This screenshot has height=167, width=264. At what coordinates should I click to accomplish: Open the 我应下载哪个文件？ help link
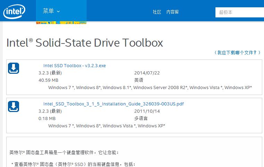pos(237,53)
